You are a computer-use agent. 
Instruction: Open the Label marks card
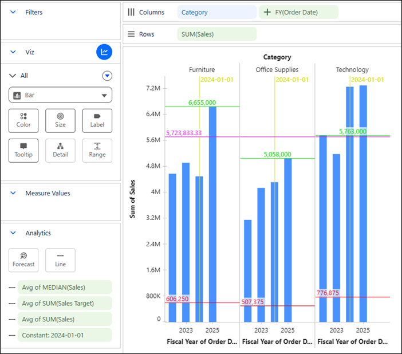[x=97, y=120]
